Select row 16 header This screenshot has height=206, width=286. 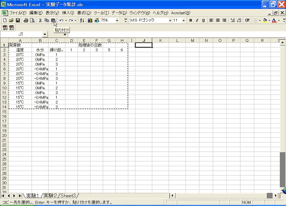point(4,116)
